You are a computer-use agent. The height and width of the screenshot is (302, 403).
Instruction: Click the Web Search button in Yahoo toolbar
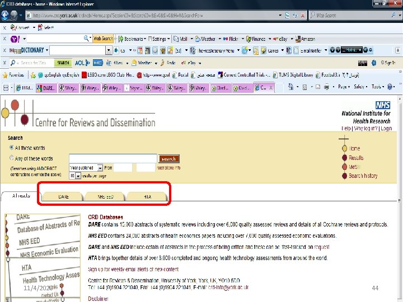[103, 39]
